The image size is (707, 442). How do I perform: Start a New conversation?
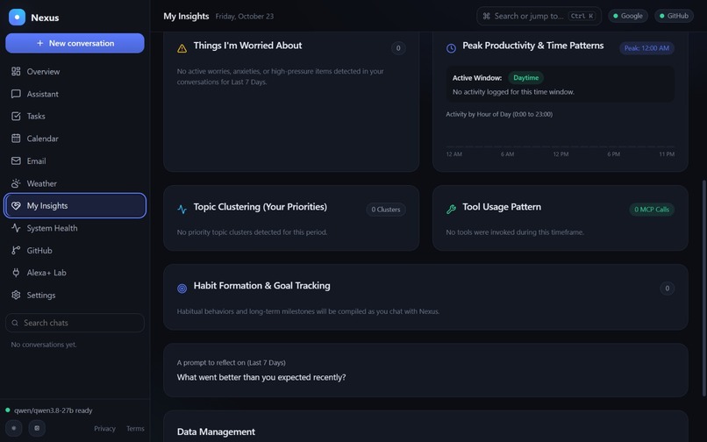click(75, 43)
